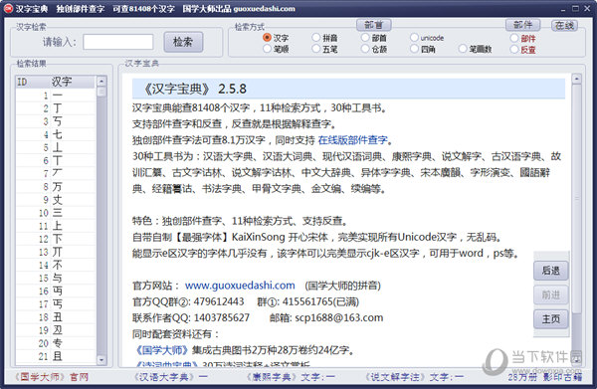Click the 前进 forward button
597x389 pixels.
tap(550, 295)
